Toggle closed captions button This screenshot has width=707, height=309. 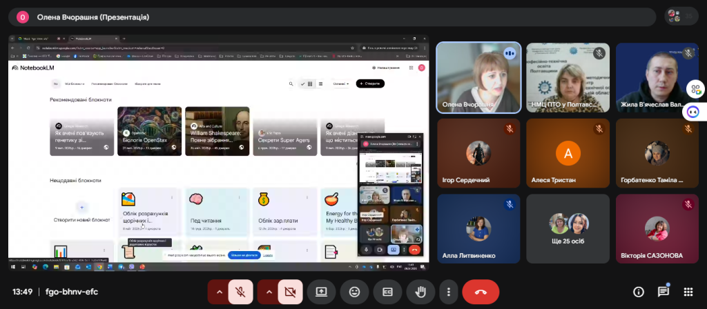point(387,292)
